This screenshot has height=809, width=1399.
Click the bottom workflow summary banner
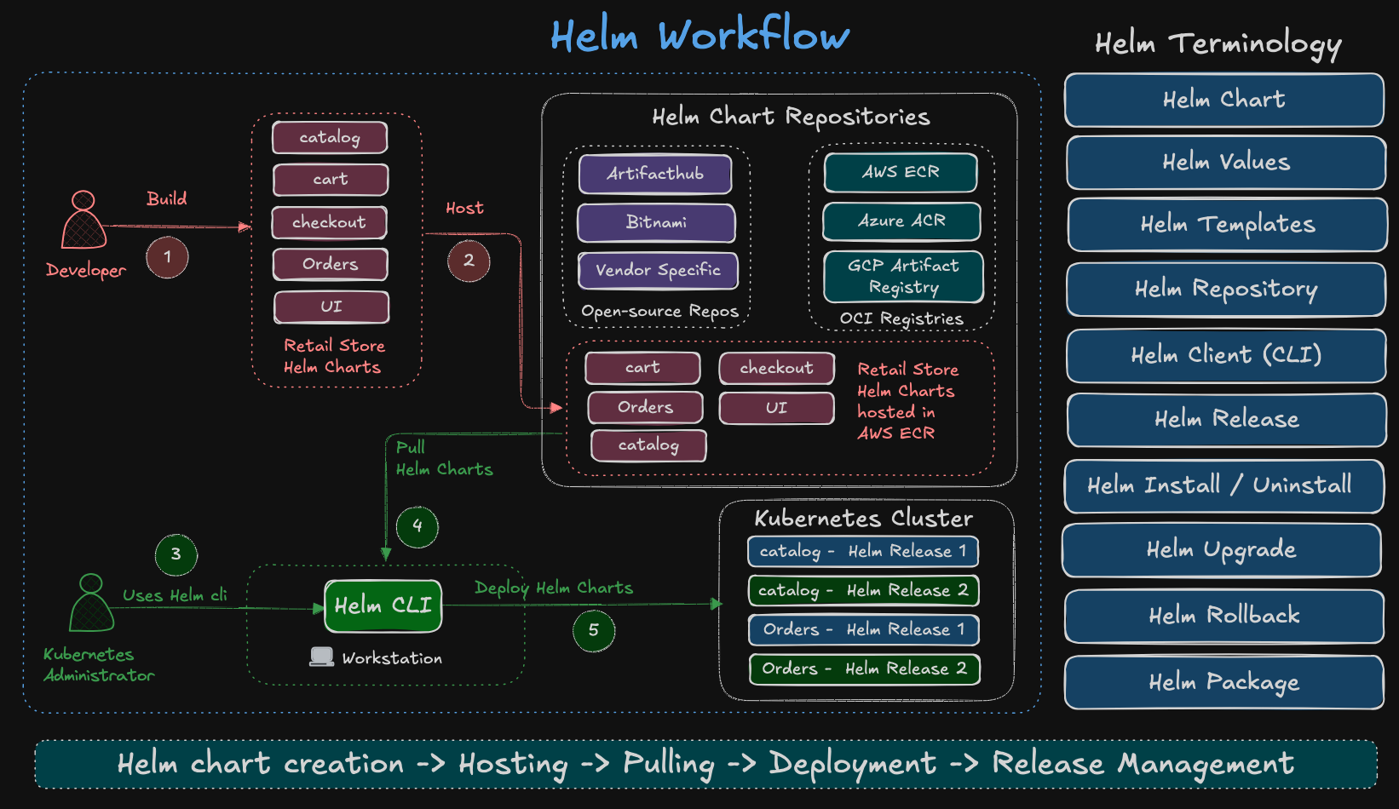pos(705,764)
